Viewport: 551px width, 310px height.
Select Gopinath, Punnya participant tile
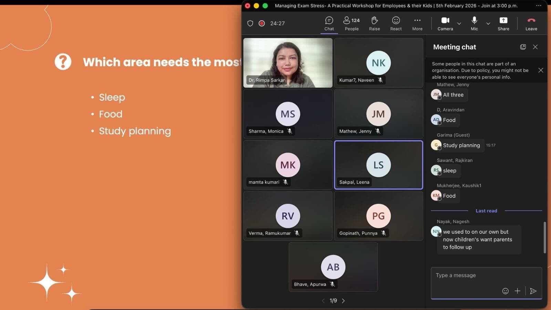(x=378, y=216)
